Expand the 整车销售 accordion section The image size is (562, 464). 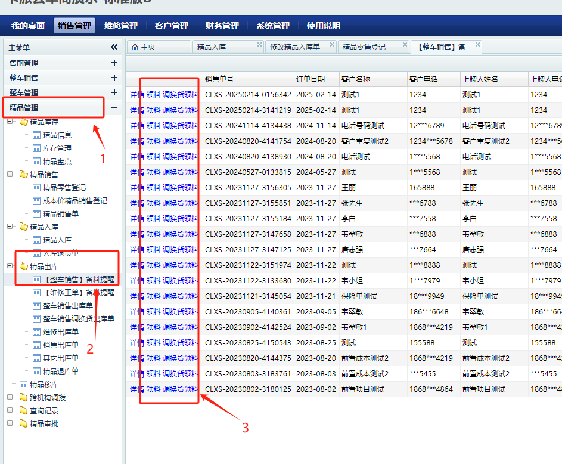point(114,78)
